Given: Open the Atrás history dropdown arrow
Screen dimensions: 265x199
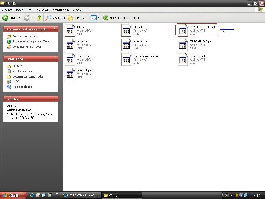Looking at the screenshot, I should [x=19, y=18].
